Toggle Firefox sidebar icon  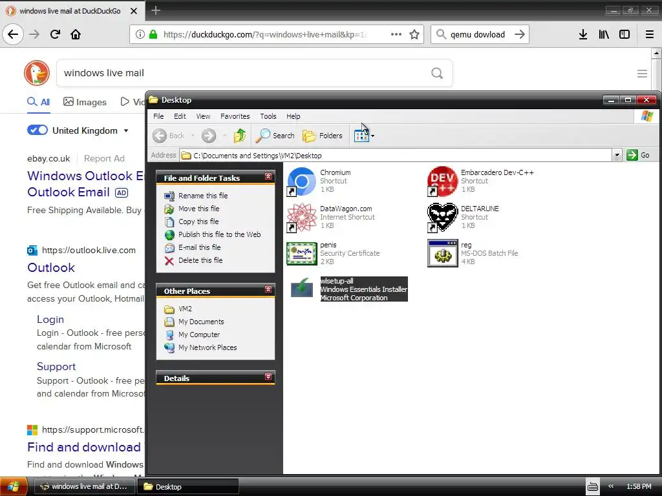pos(625,34)
